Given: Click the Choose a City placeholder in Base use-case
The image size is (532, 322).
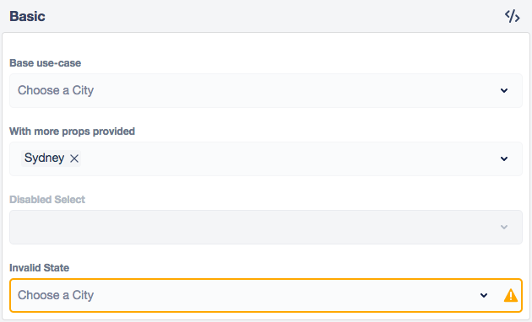Looking at the screenshot, I should 56,90.
